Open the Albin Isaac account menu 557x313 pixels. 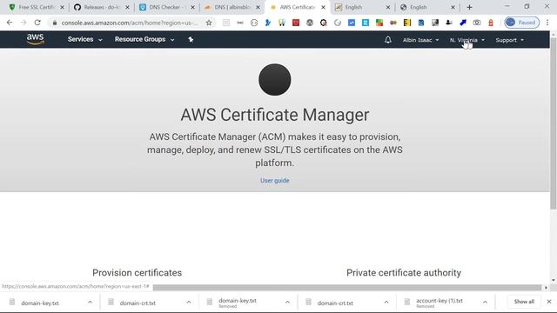(x=420, y=40)
